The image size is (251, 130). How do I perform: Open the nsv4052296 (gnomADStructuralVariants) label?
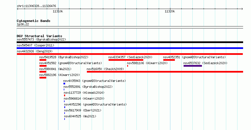(95, 104)
